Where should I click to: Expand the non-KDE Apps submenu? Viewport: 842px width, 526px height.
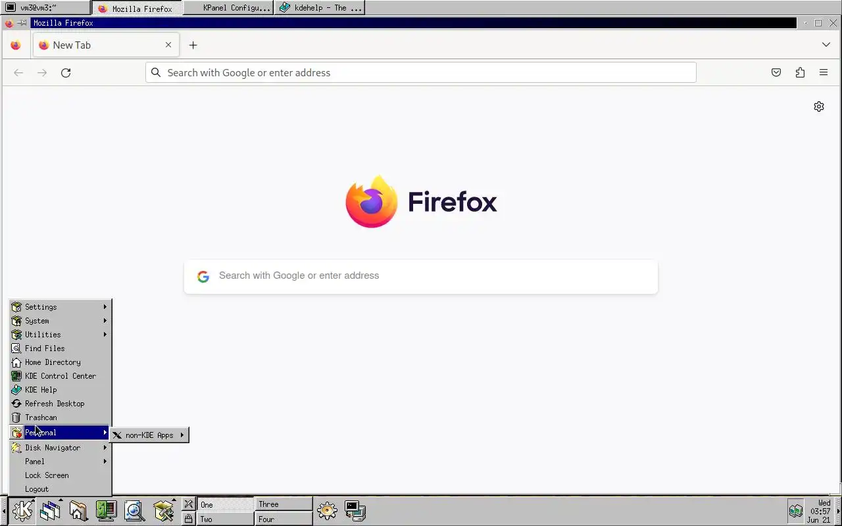149,435
